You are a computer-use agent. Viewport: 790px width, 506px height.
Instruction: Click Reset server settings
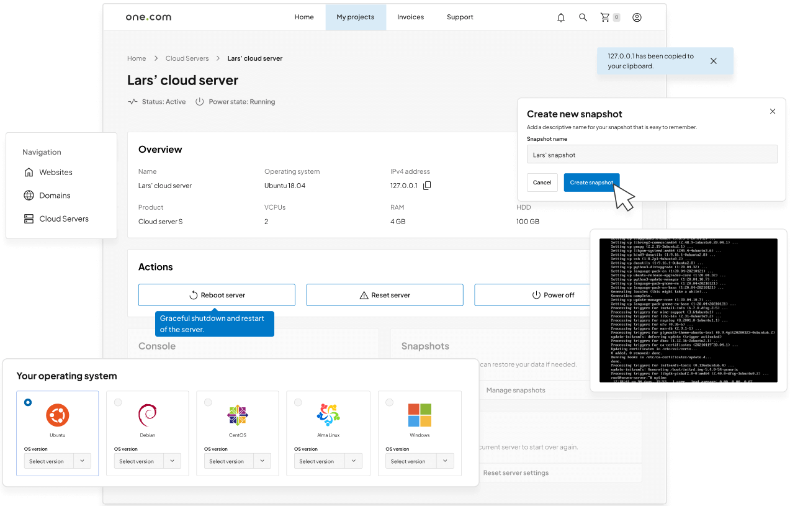point(516,473)
